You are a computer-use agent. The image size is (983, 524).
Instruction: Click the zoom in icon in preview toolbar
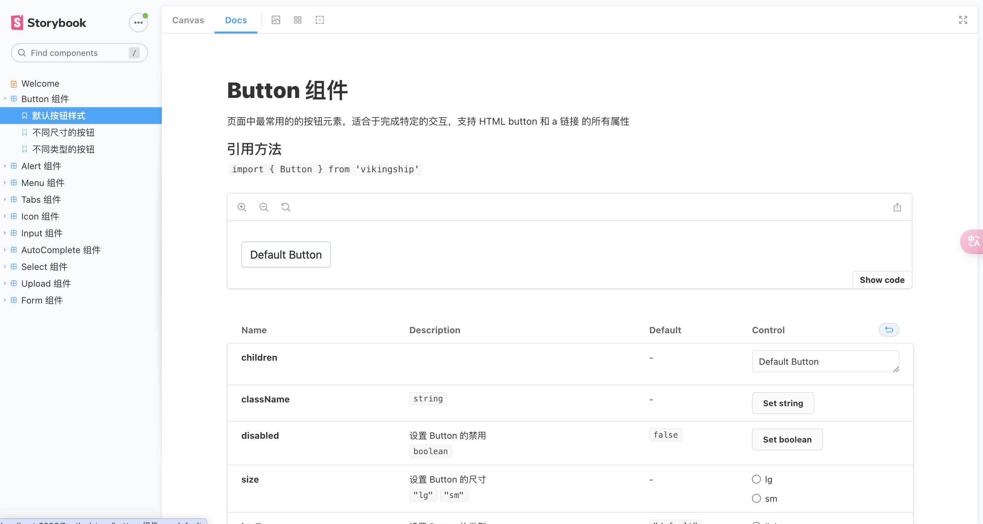click(242, 207)
